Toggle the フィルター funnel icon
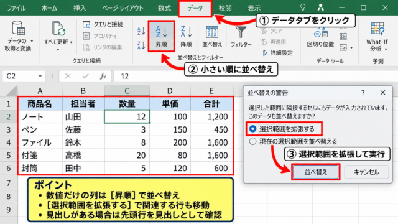398x224 pixels. (241, 32)
